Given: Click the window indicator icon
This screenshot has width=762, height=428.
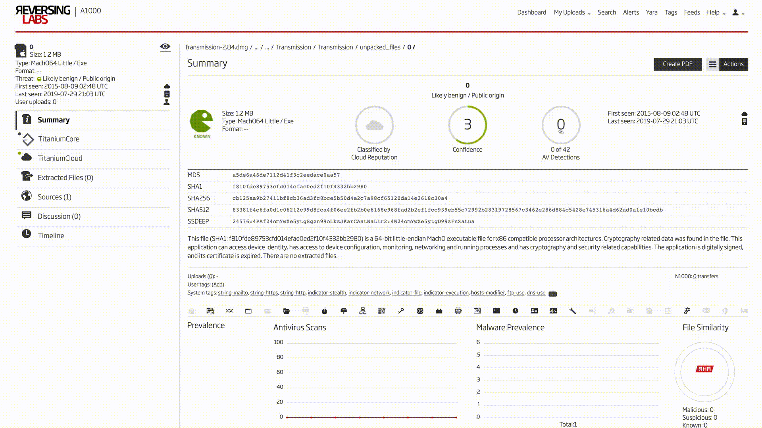Looking at the screenshot, I should tap(248, 311).
